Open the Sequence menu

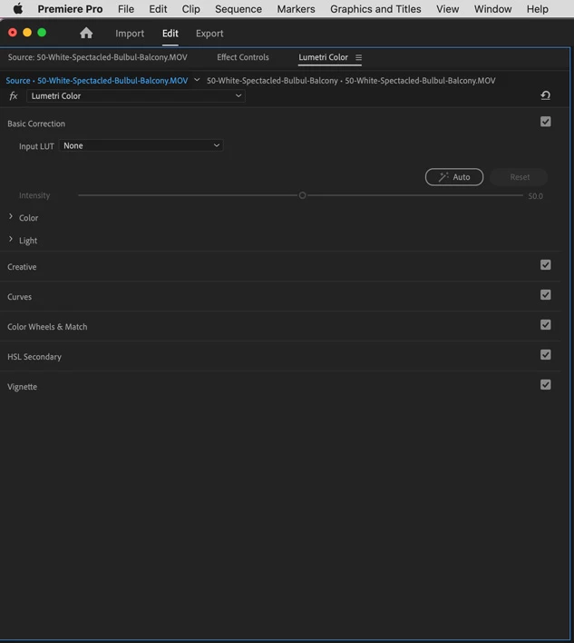point(238,8)
